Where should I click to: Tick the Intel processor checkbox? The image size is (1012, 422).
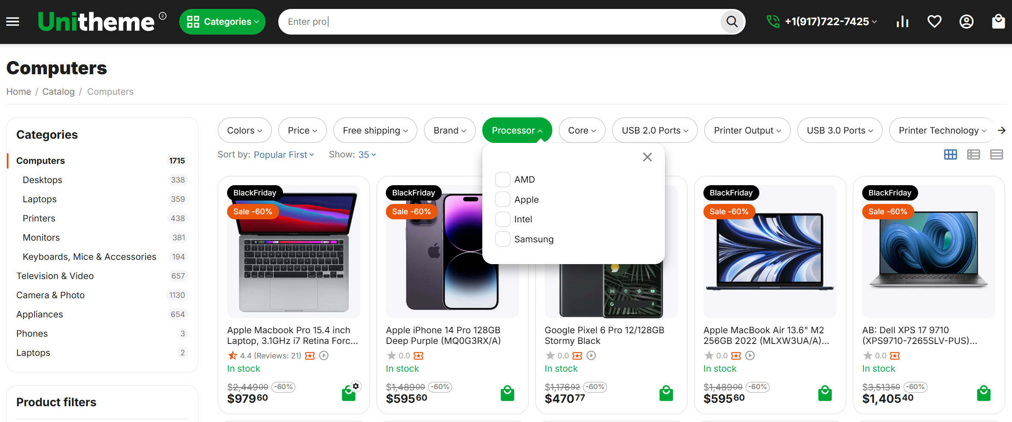[x=502, y=219]
